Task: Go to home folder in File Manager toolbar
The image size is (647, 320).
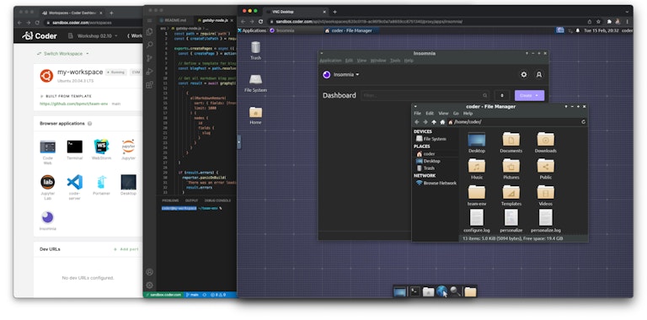Action: coord(442,122)
